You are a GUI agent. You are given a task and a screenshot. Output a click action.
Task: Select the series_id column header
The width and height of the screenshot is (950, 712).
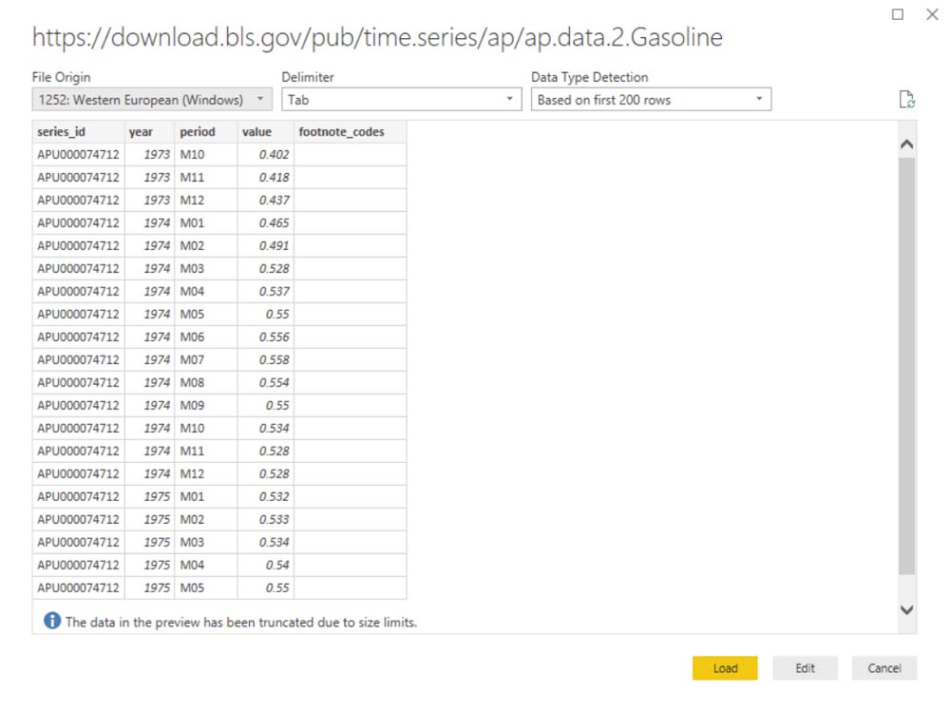78,132
